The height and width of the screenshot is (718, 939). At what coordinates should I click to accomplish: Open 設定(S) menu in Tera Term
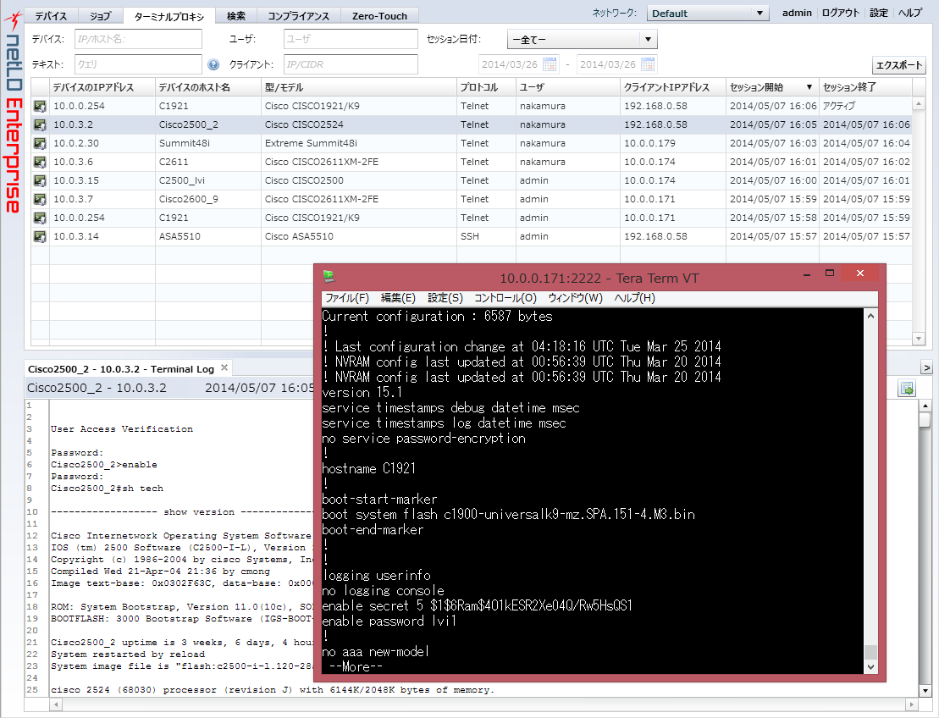[x=445, y=298]
